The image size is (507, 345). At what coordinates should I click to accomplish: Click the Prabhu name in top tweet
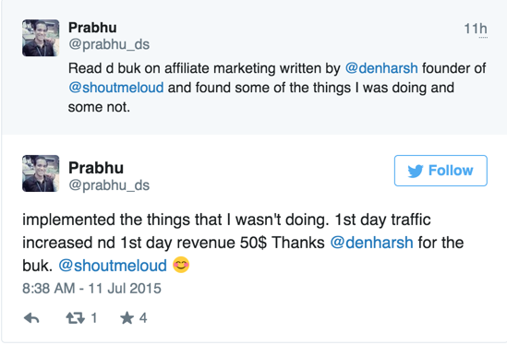point(92,28)
